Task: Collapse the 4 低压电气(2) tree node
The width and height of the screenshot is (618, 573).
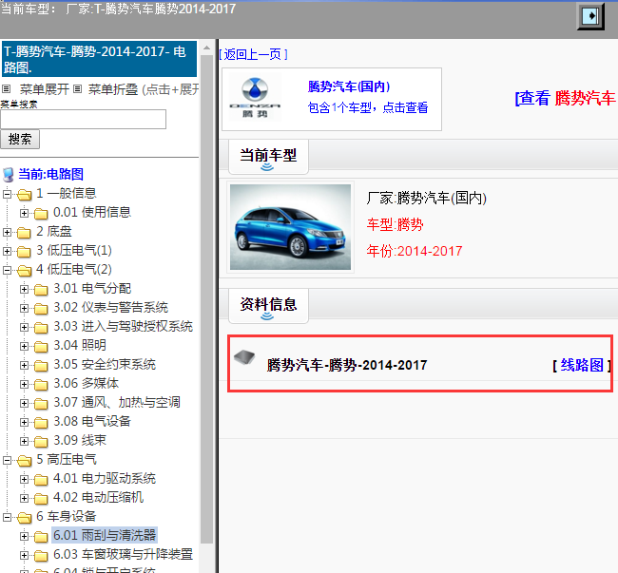Action: (7, 270)
